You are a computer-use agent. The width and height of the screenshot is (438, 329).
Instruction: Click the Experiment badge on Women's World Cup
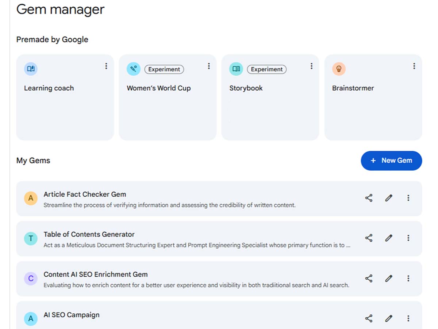pyautogui.click(x=164, y=69)
